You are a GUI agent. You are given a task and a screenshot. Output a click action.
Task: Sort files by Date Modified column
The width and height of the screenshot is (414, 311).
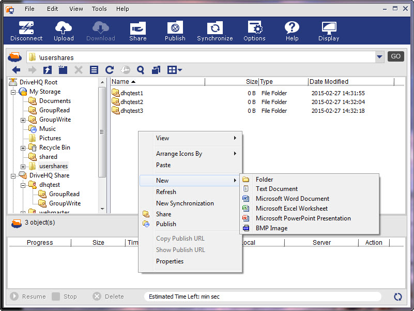(329, 82)
